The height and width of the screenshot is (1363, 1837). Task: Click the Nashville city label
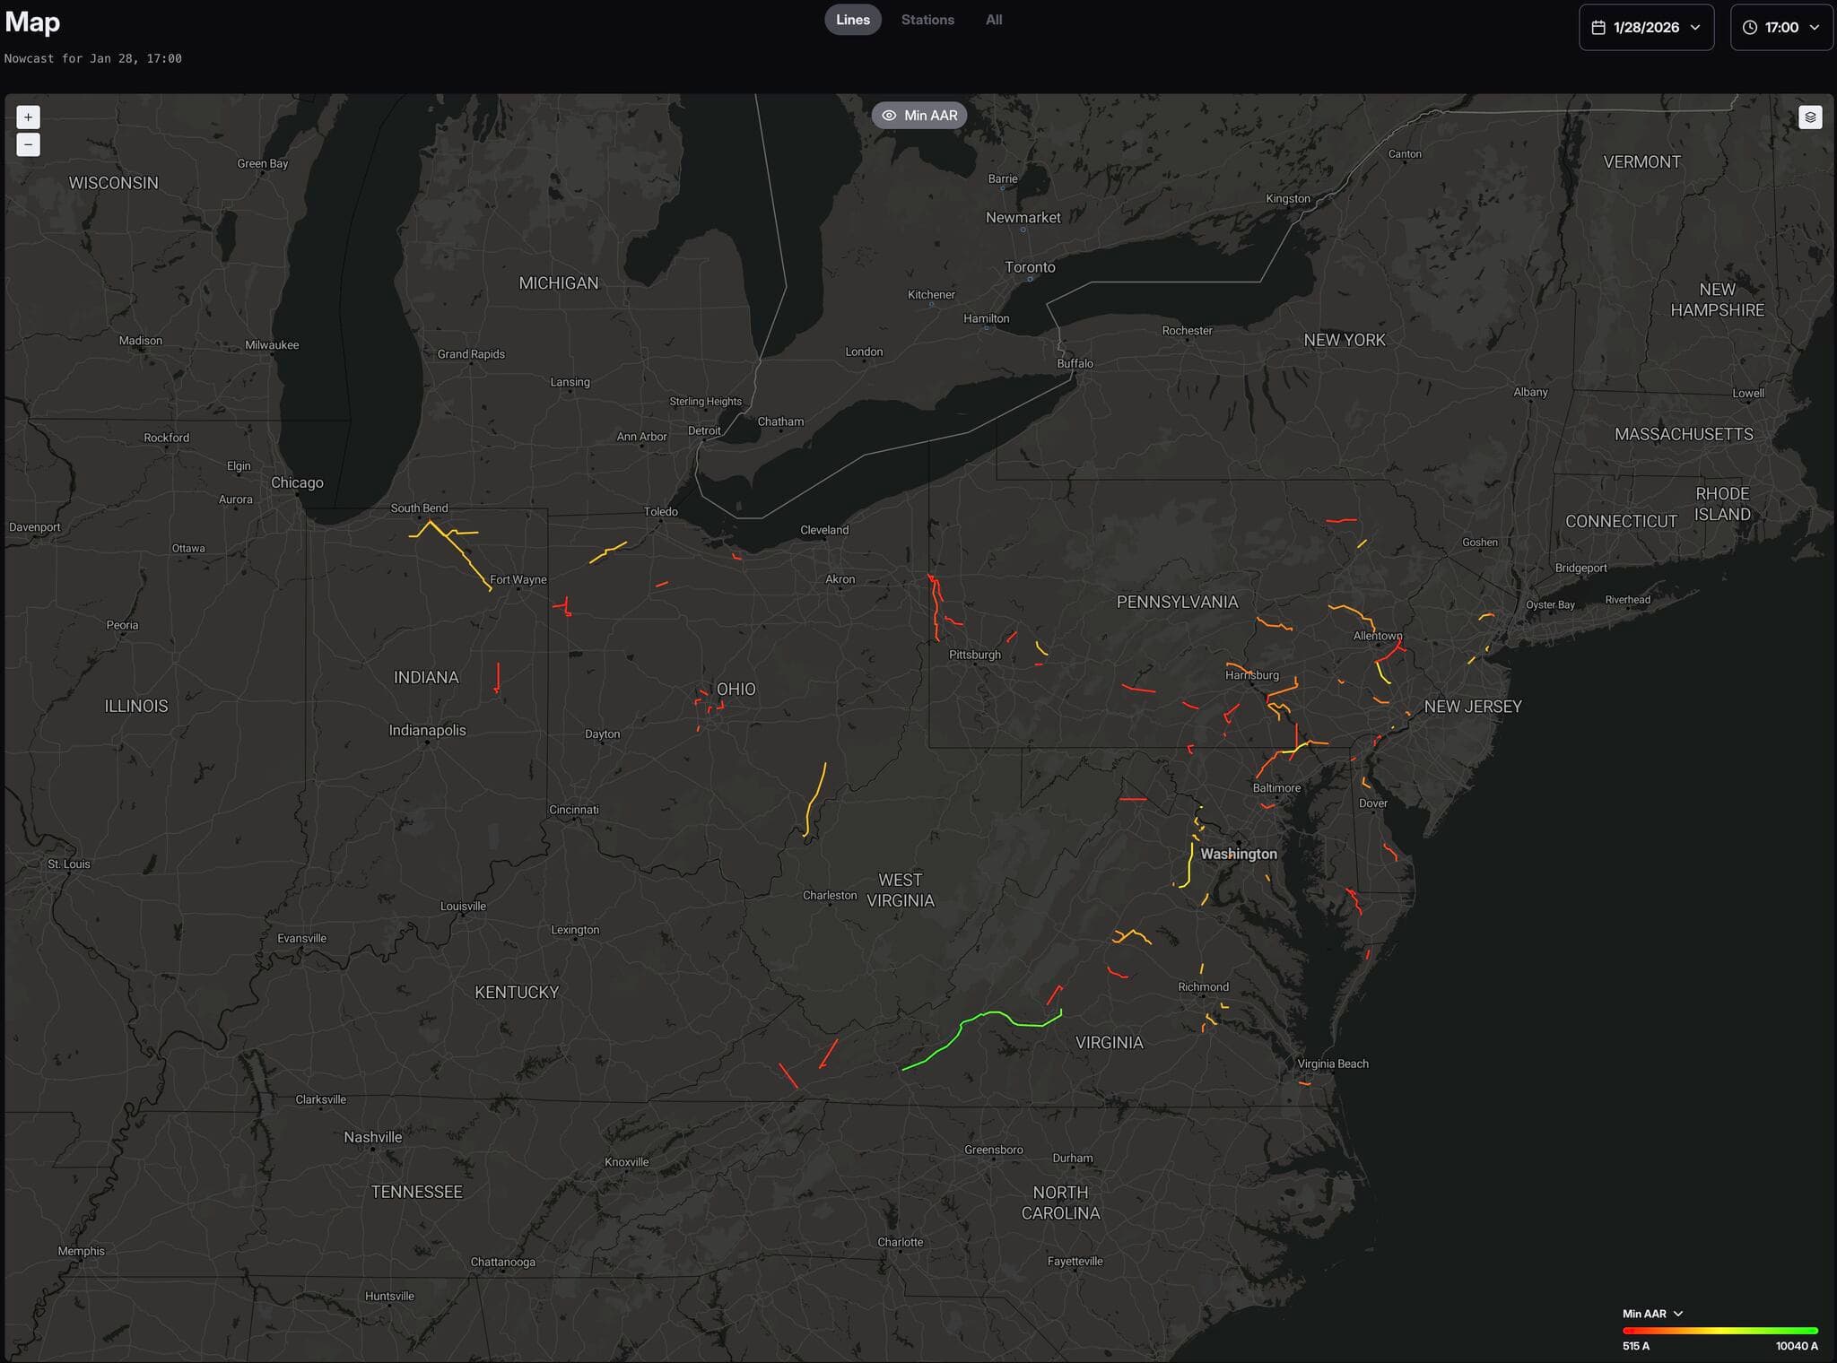click(x=373, y=1137)
